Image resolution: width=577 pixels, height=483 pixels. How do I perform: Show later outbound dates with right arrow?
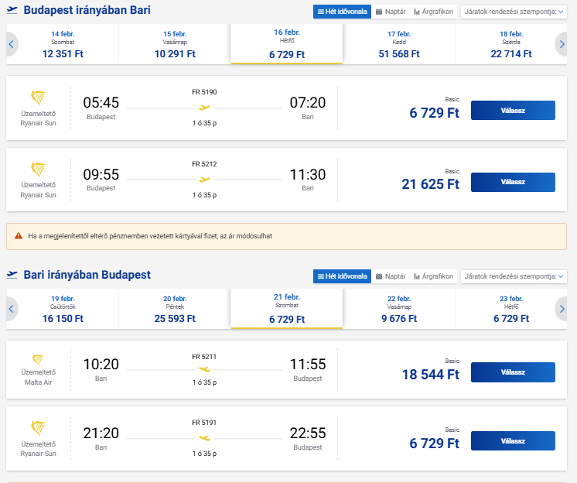[x=562, y=44]
